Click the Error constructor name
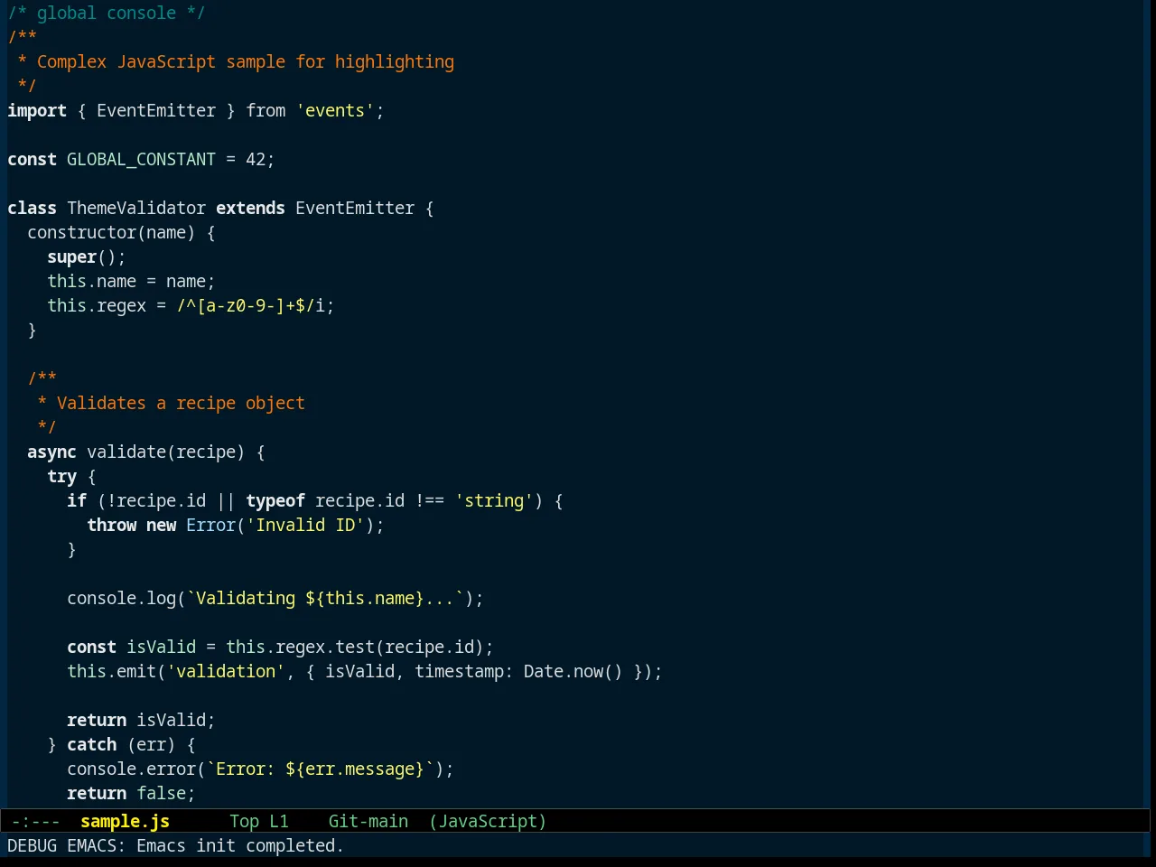 [210, 525]
